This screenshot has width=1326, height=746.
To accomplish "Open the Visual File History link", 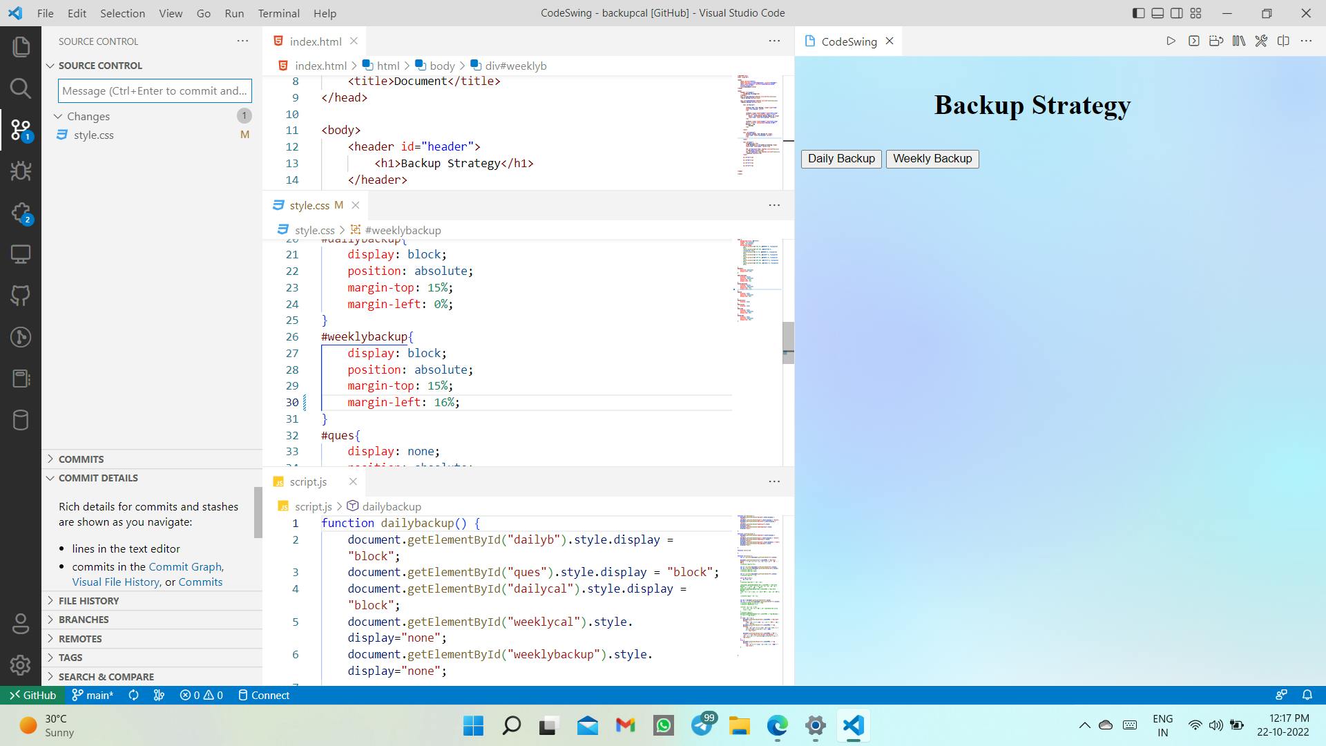I will [116, 582].
